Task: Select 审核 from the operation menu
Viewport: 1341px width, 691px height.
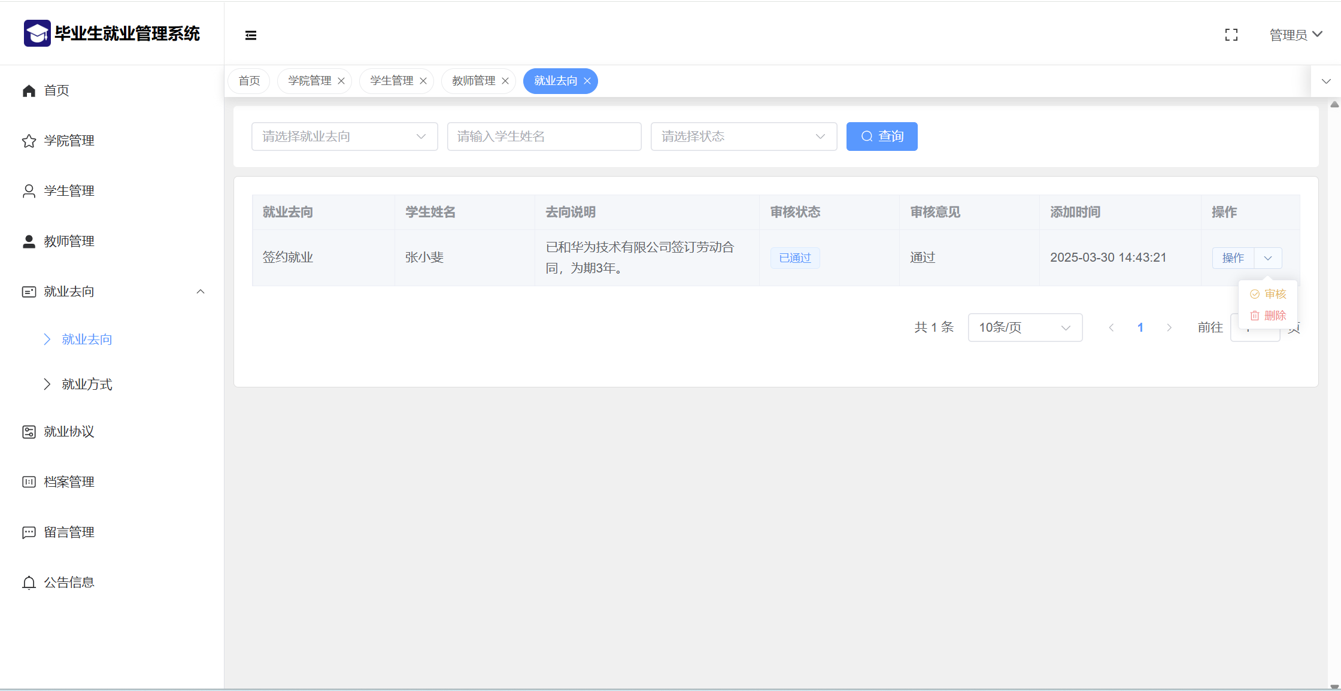Action: tap(1269, 294)
